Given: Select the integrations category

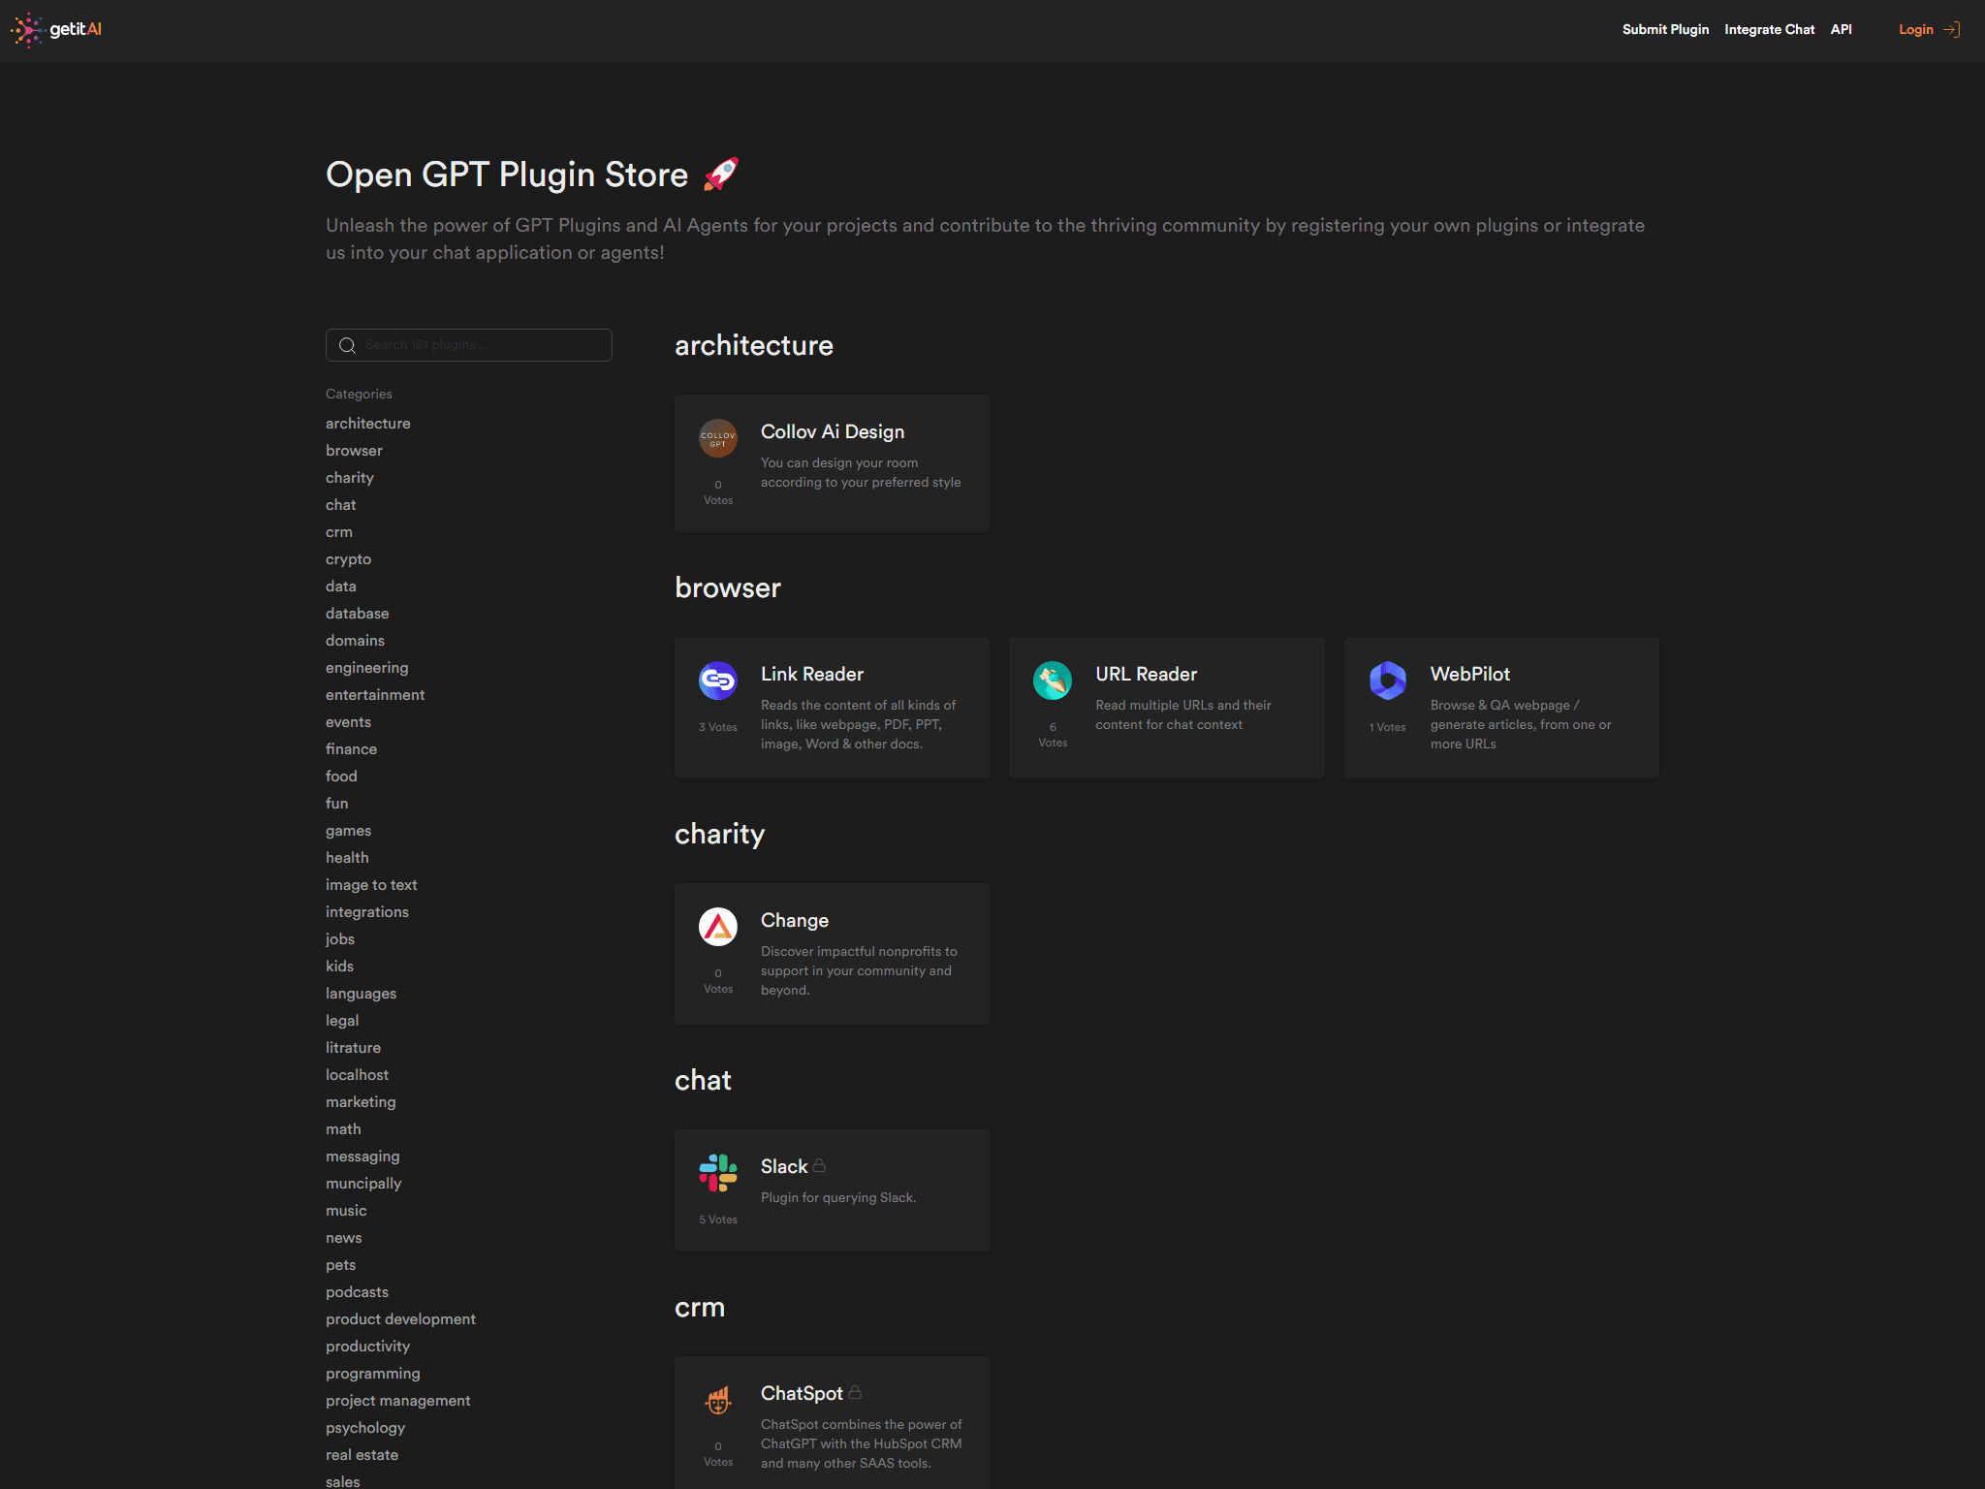Looking at the screenshot, I should [x=367, y=912].
